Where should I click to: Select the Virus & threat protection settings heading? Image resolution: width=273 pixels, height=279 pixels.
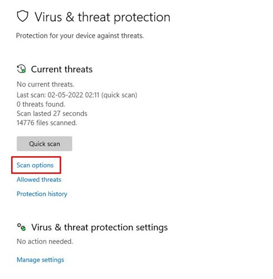tap(99, 228)
